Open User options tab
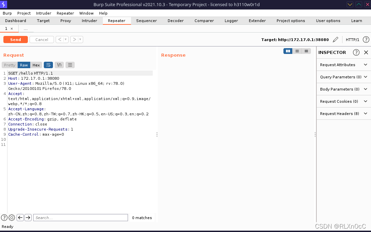 pyautogui.click(x=328, y=21)
